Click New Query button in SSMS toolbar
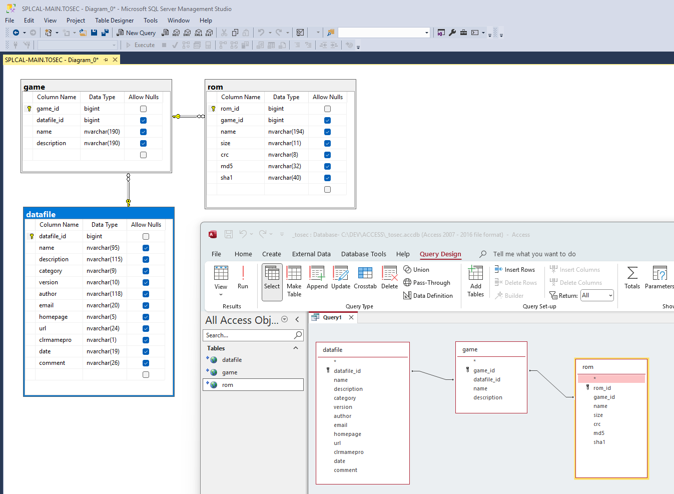The width and height of the screenshot is (674, 494). coord(136,33)
